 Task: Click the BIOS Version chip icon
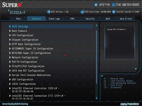pos(49,12)
